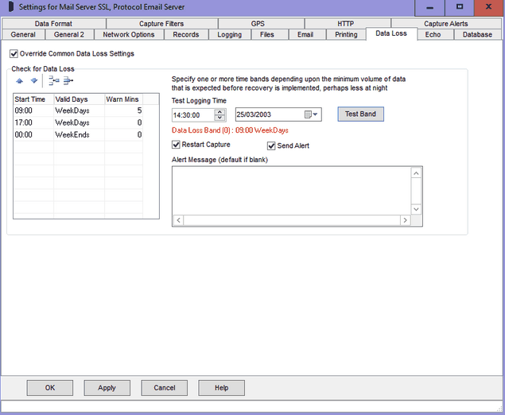Click Alert Message horizontal scrollbar right arrow
The height and width of the screenshot is (415, 505).
[x=405, y=220]
